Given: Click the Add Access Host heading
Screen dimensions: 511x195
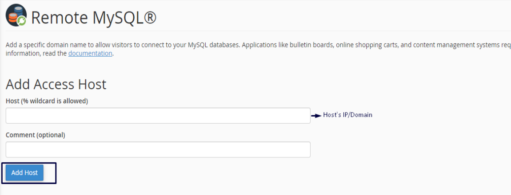Looking at the screenshot, I should [56, 84].
